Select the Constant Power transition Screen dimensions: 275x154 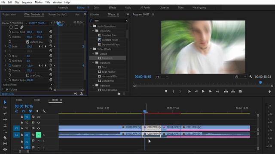click(x=110, y=40)
